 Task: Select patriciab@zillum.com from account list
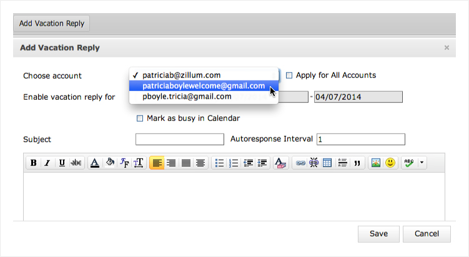[x=204, y=75]
